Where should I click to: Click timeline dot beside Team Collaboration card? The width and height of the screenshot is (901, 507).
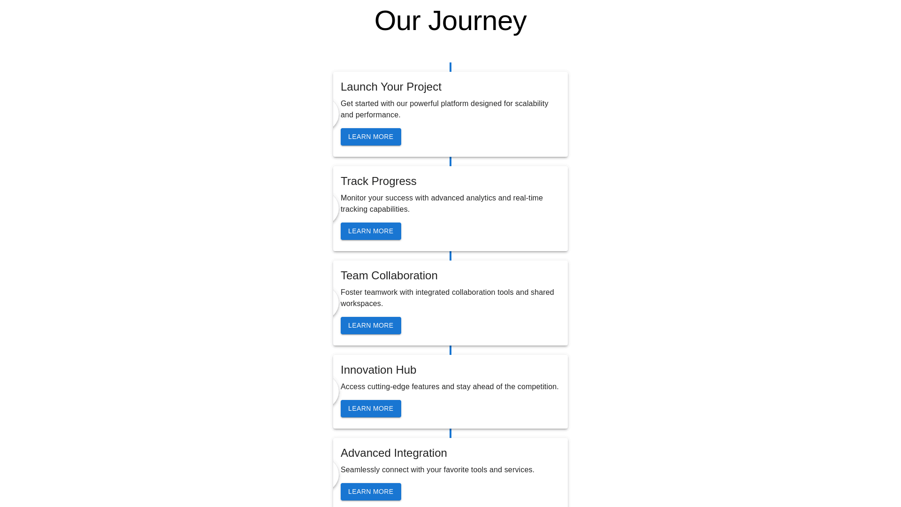coord(335,303)
